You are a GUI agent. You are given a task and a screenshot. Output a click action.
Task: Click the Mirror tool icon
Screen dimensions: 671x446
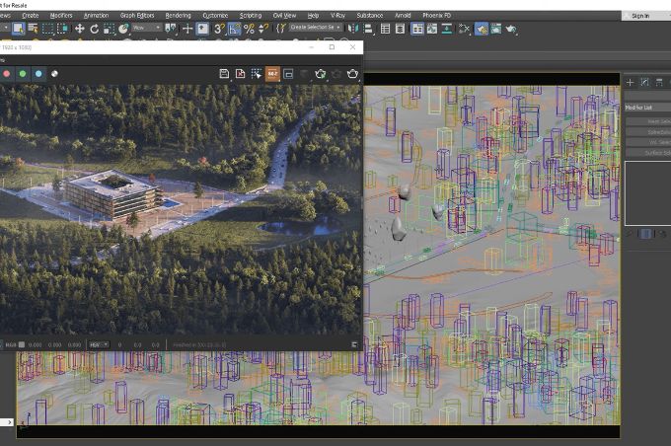click(352, 29)
